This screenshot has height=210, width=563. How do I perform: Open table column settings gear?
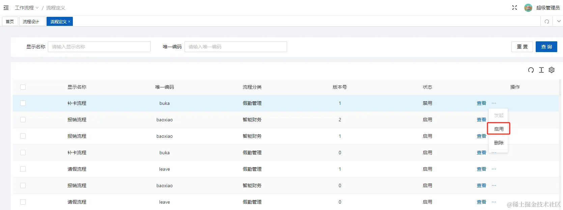tap(552, 70)
